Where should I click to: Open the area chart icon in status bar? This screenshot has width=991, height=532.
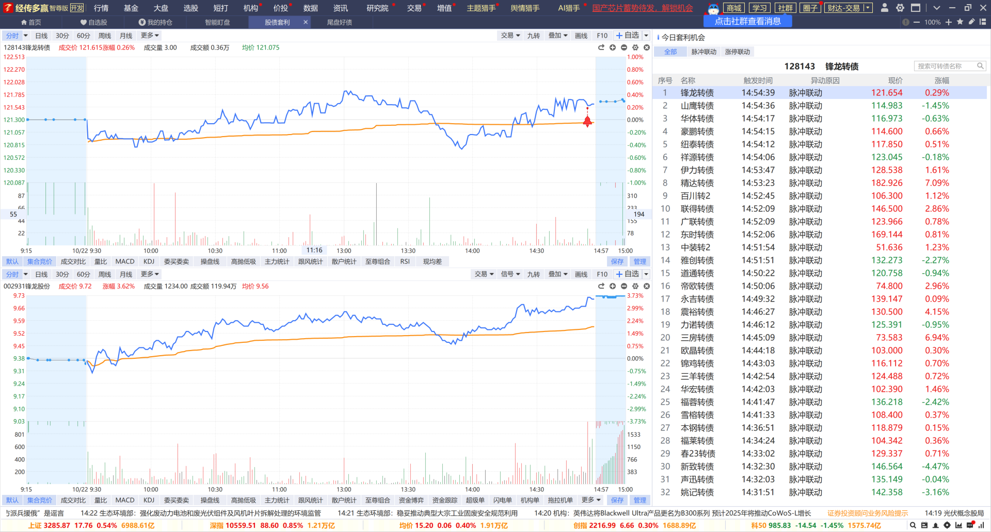tap(958, 525)
